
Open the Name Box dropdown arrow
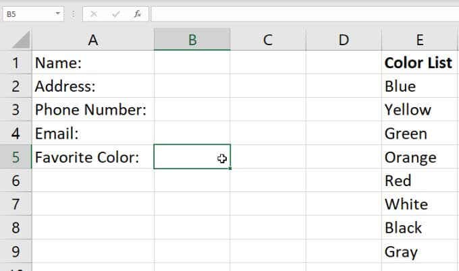click(x=57, y=13)
